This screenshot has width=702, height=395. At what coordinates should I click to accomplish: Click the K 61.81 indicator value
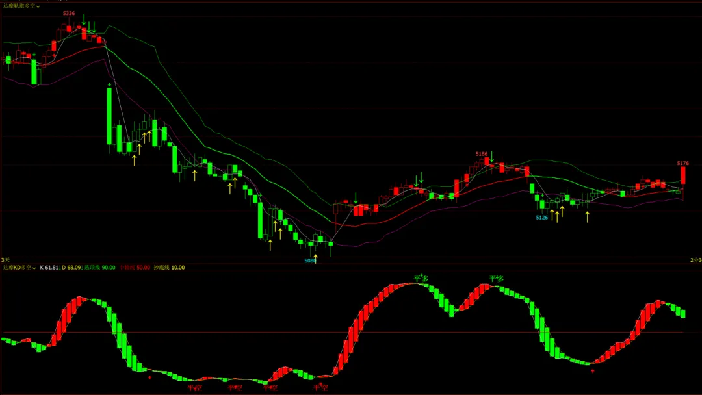[x=49, y=268]
